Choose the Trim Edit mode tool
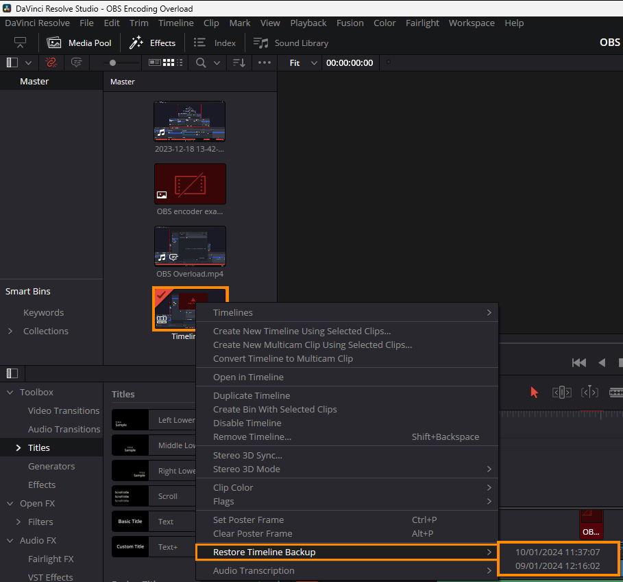The image size is (623, 582). point(562,393)
